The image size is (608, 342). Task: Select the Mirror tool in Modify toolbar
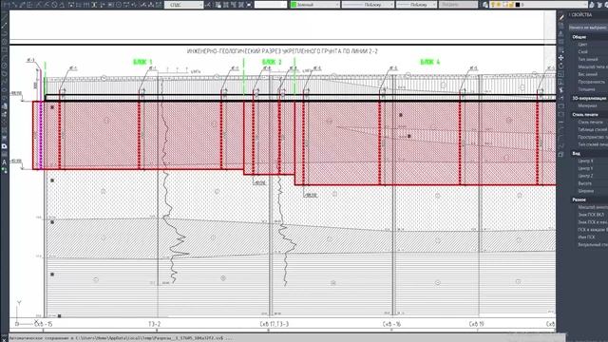(x=561, y=34)
